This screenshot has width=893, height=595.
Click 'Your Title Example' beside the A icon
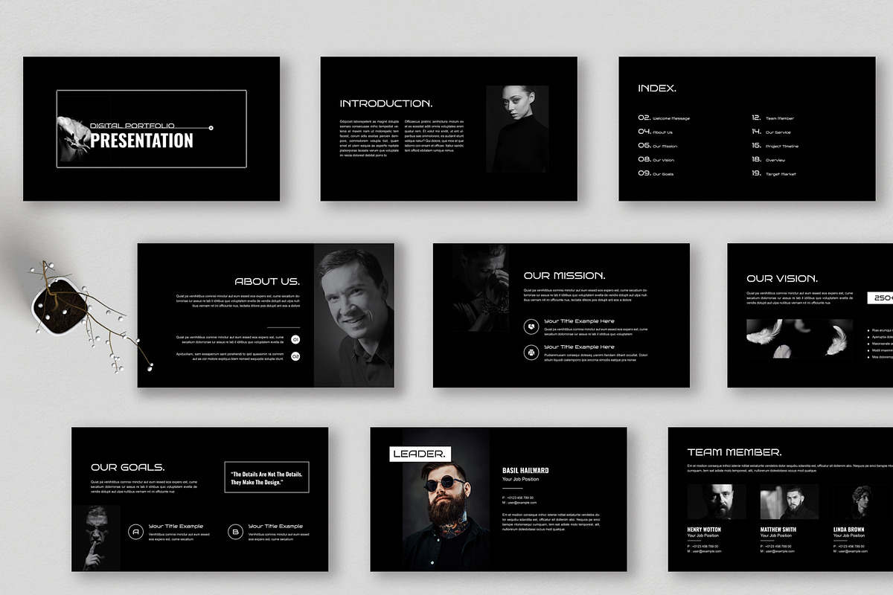point(176,527)
